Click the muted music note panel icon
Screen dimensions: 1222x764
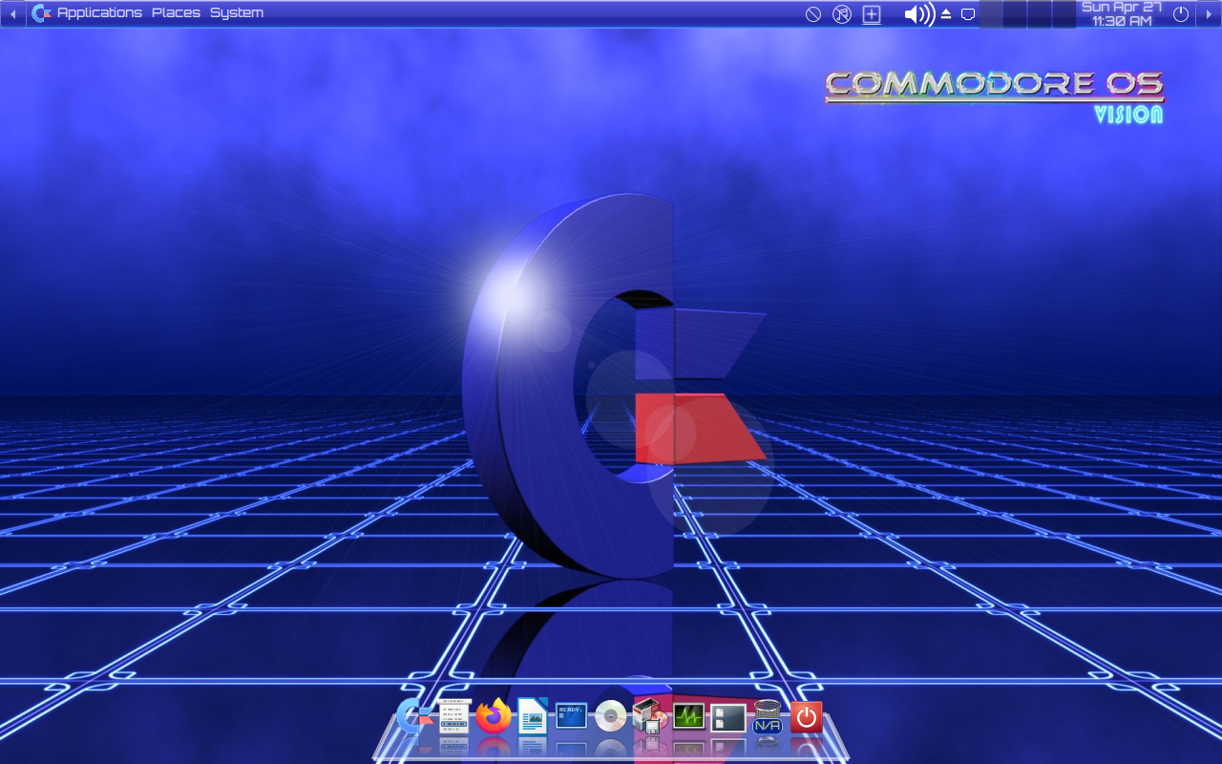coord(842,14)
